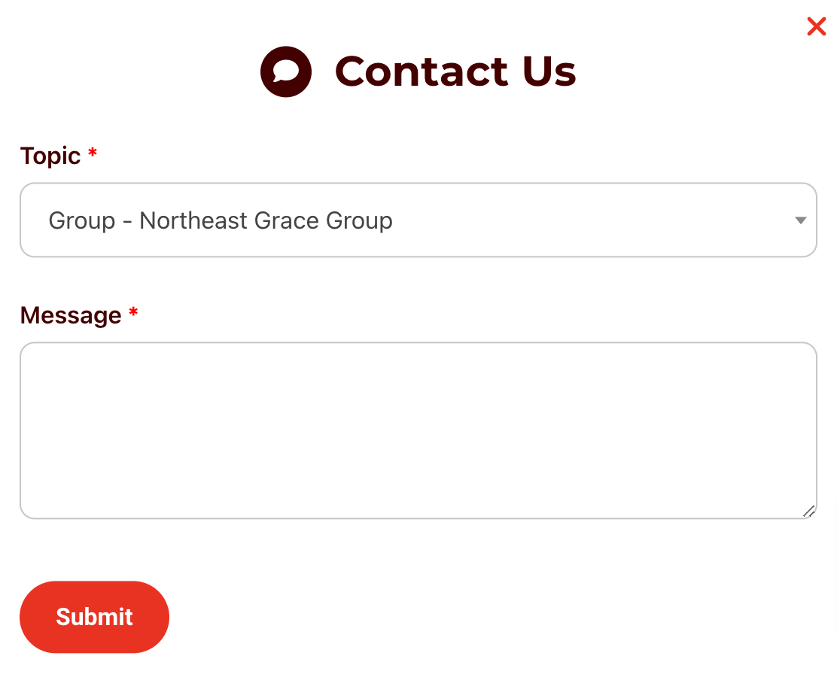Screen dimensions: 837x674
Task: Click the 'Contact Us' heading text
Action: (x=455, y=71)
